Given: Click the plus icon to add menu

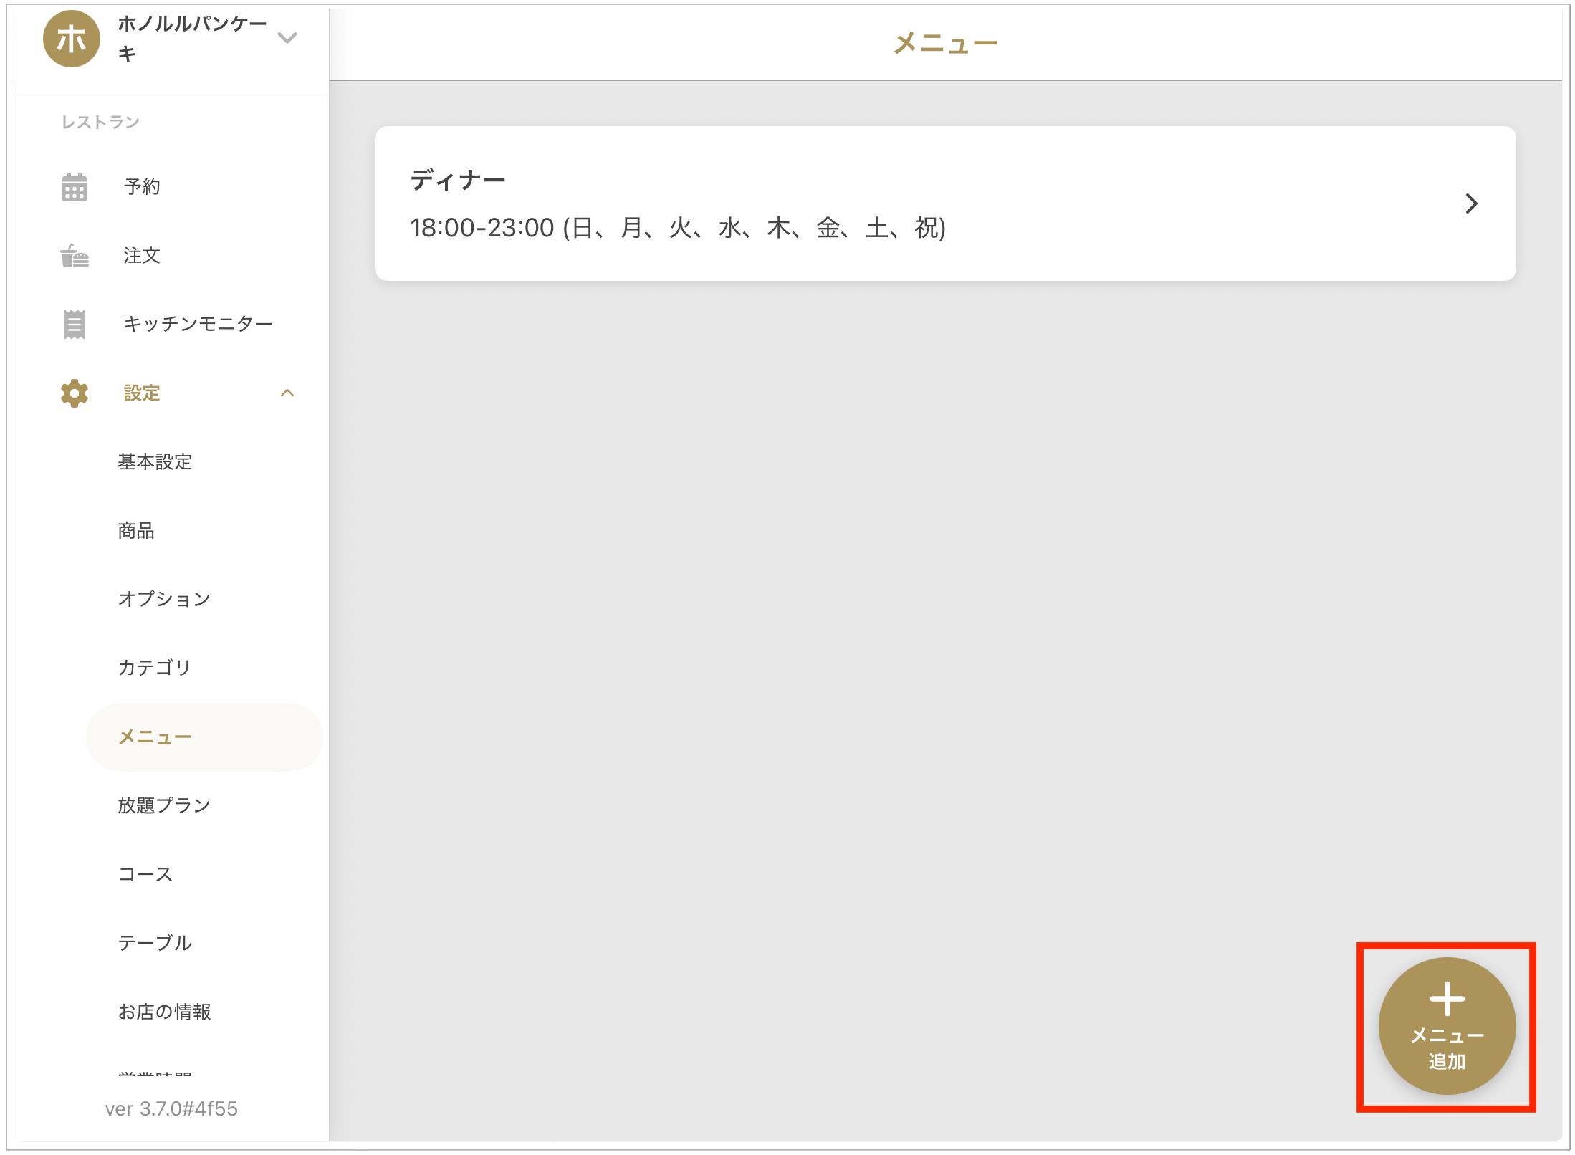Looking at the screenshot, I should tap(1447, 999).
